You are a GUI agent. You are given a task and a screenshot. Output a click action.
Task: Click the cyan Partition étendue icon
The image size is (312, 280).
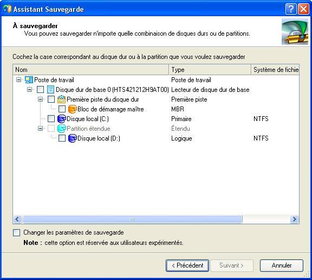62,129
